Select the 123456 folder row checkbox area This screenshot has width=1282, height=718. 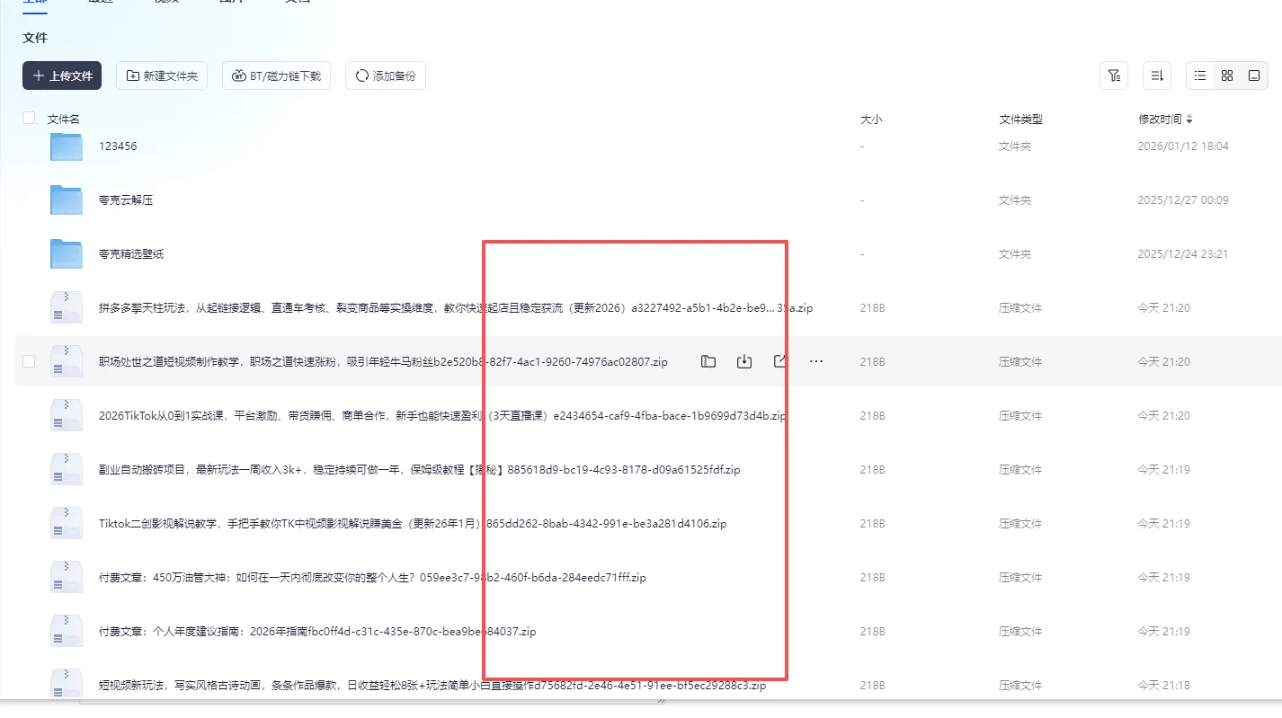coord(28,146)
